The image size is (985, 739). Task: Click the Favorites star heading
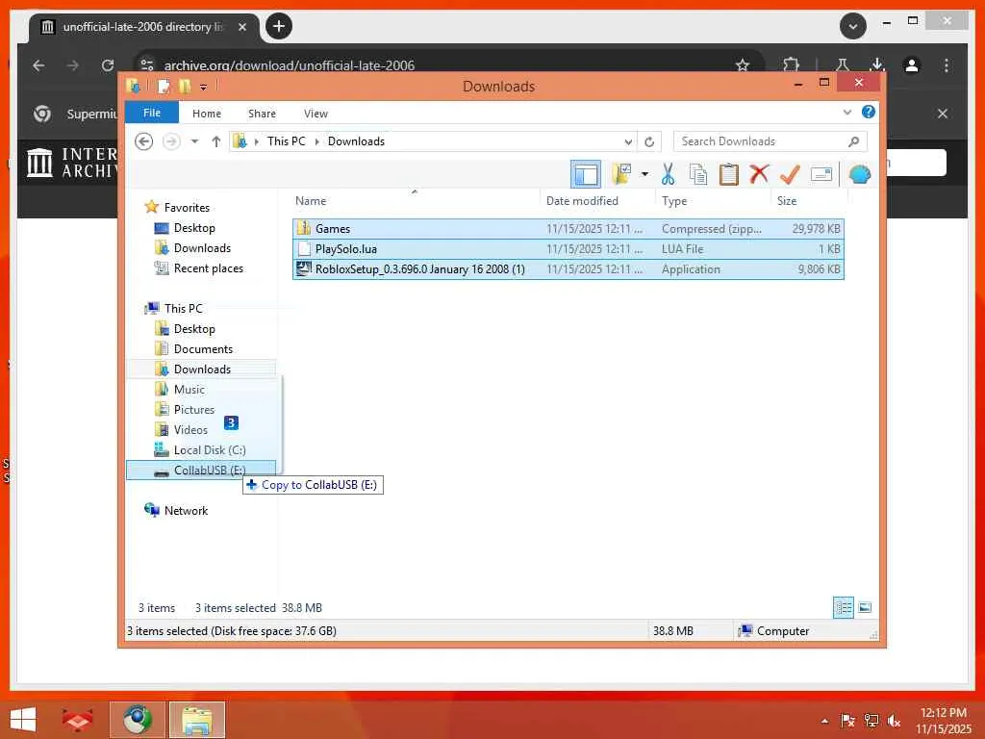(x=187, y=208)
